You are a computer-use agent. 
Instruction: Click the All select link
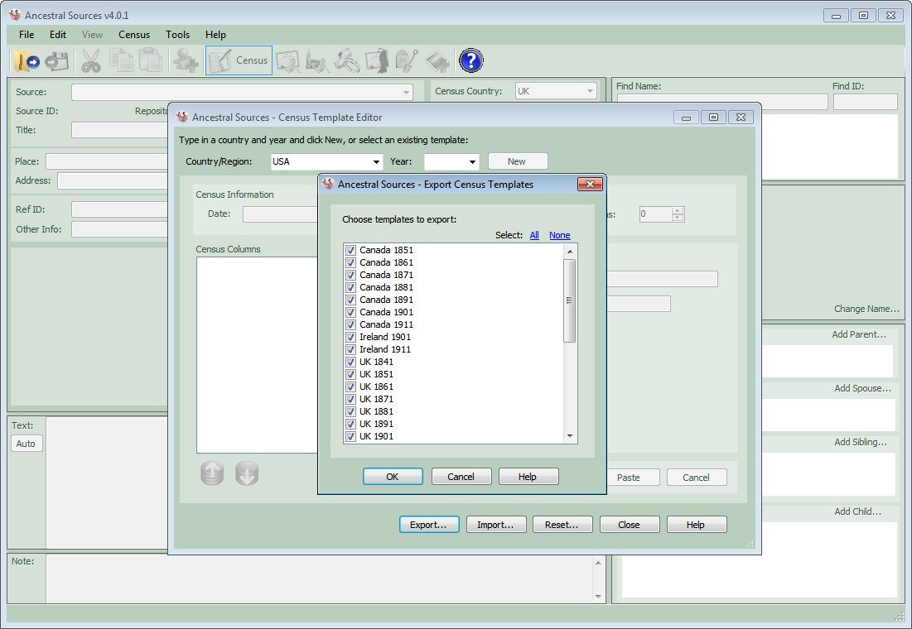tap(534, 235)
